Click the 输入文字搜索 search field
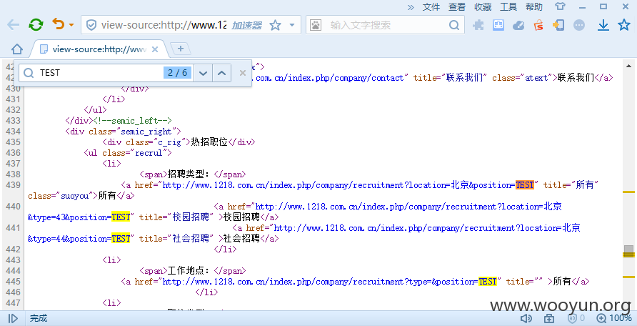Viewport: 637px width, 326px height. coord(384,26)
